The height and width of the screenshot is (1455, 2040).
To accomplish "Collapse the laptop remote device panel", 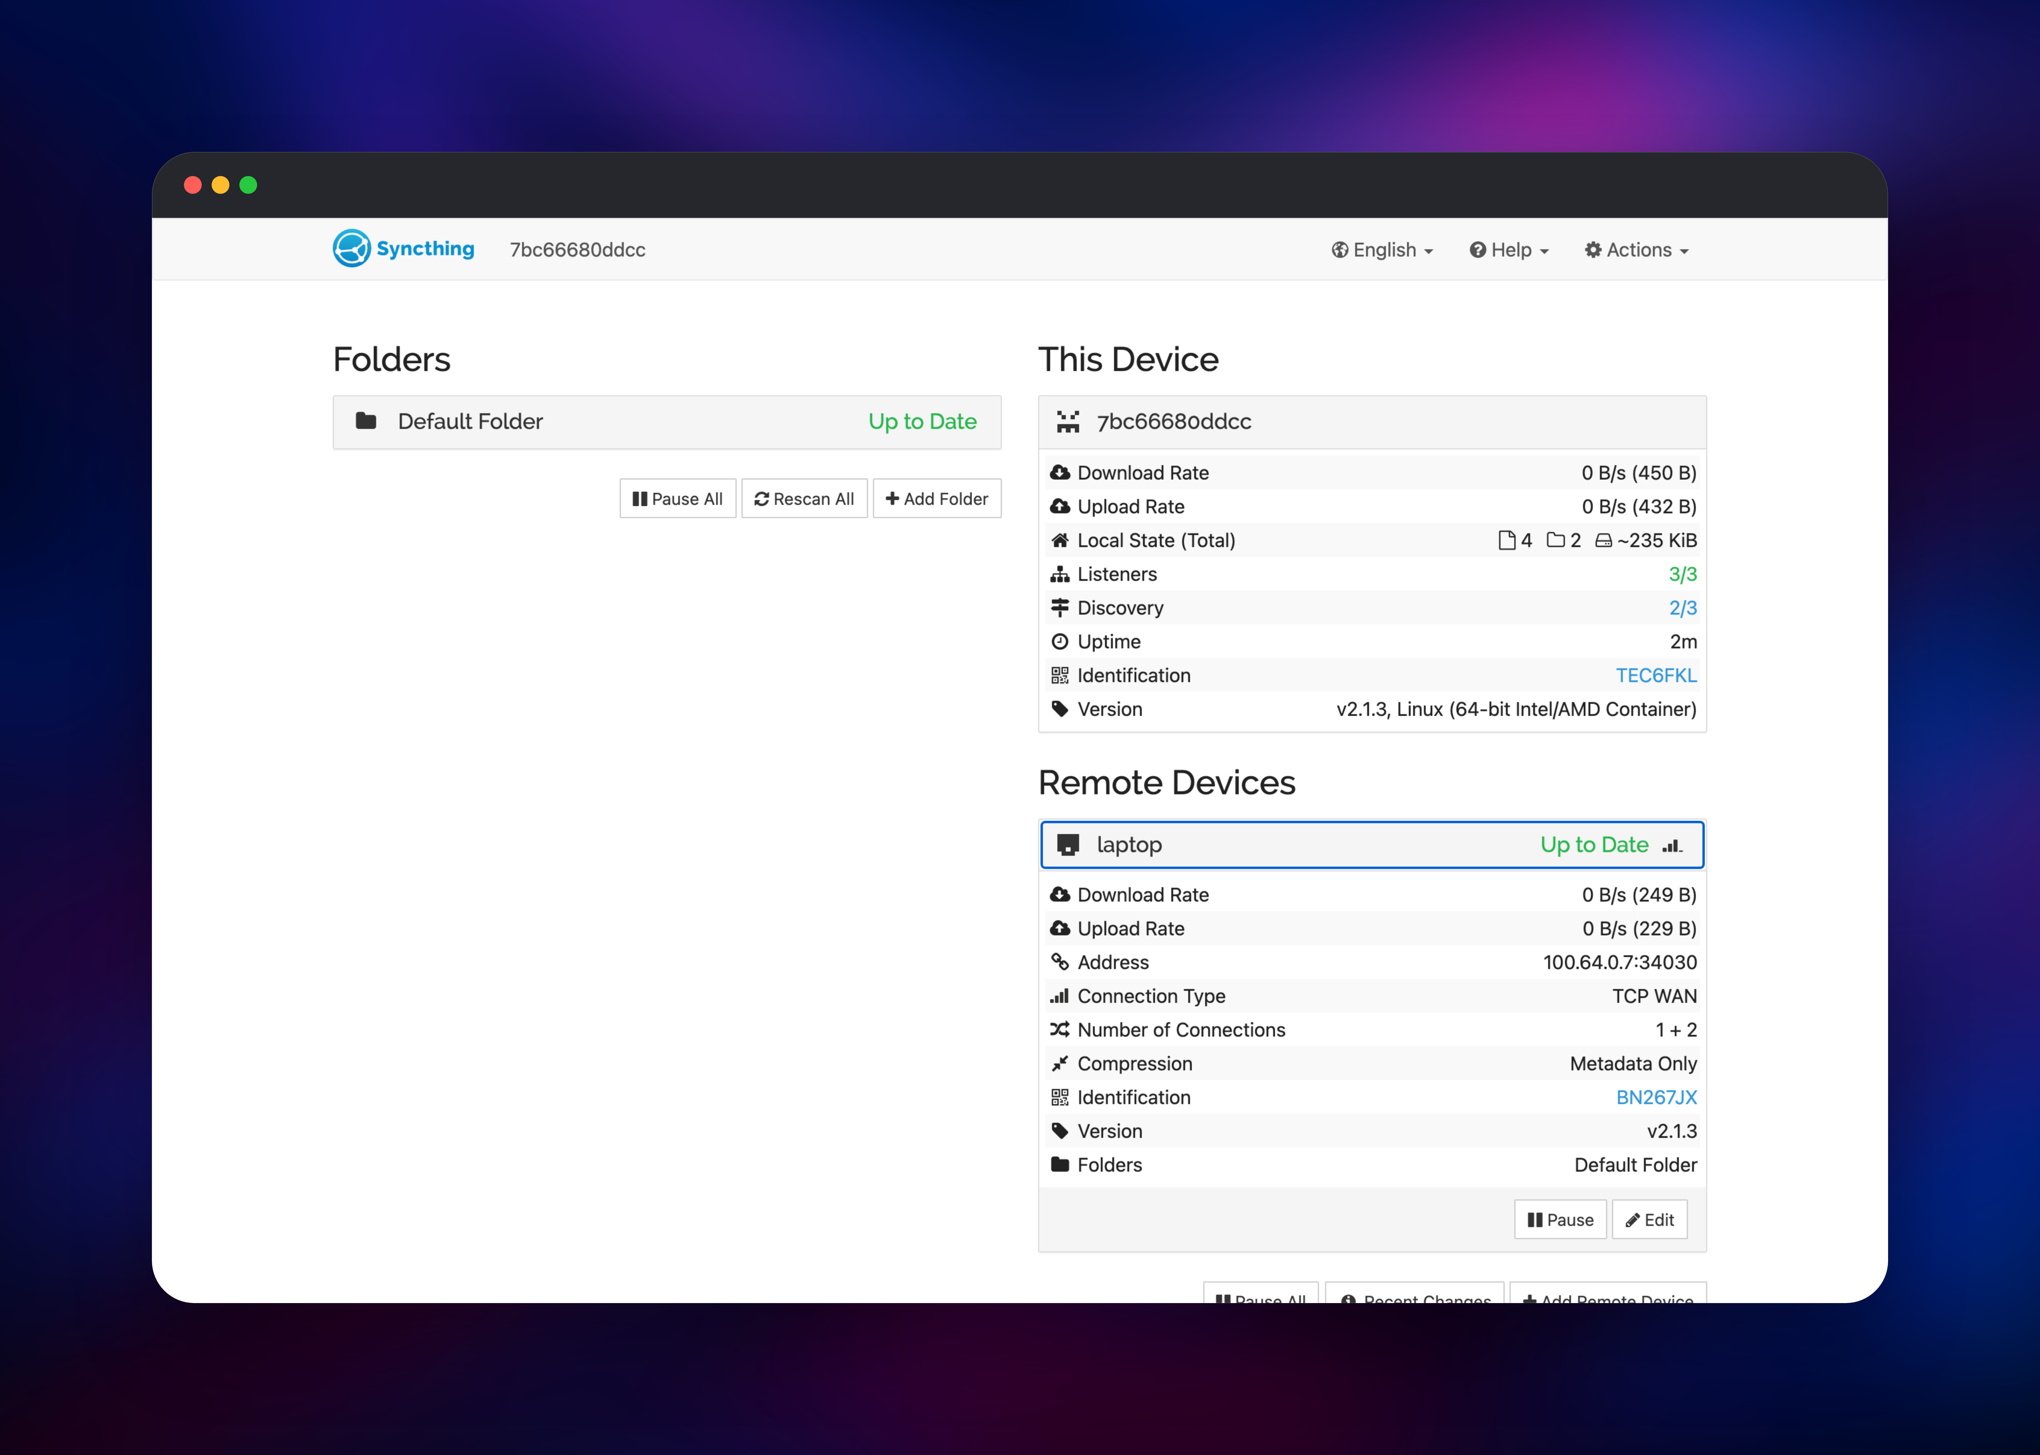I will click(1373, 845).
